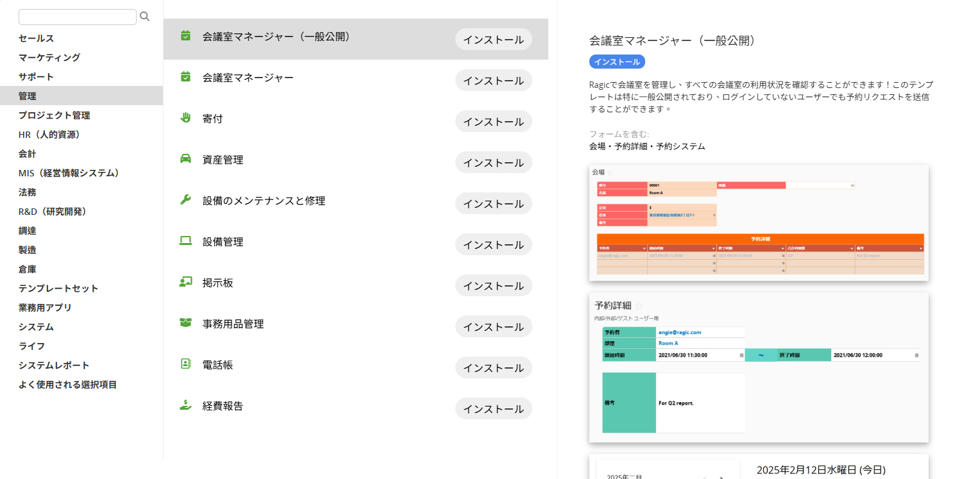Click the 経費報告 money hand icon
Screen dimensions: 953x479
pos(185,405)
